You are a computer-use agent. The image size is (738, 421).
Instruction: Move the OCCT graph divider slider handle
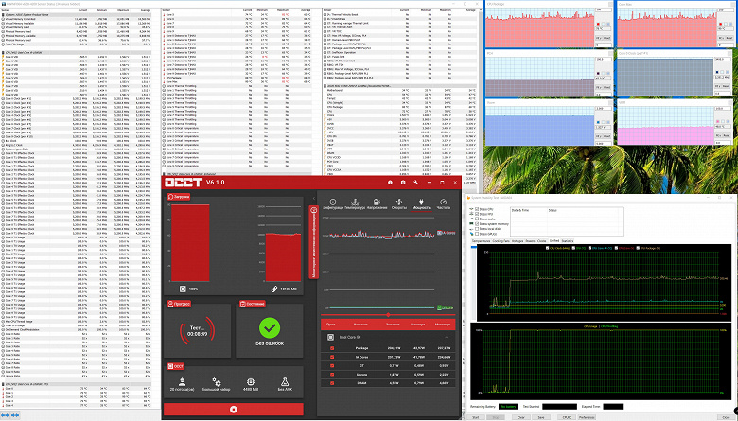(x=388, y=315)
